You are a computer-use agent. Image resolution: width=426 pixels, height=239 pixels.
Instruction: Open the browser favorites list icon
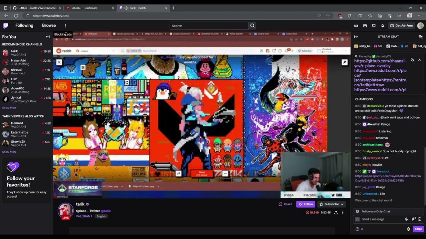(x=370, y=16)
